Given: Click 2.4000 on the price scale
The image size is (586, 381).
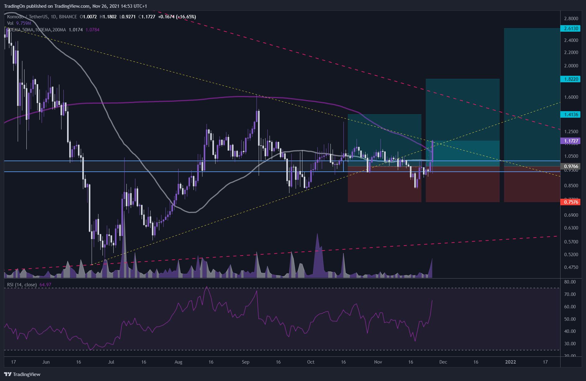Looking at the screenshot, I should pyautogui.click(x=571, y=40).
